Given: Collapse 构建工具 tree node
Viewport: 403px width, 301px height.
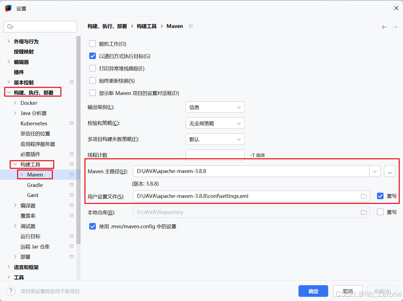Looking at the screenshot, I should (x=15, y=164).
